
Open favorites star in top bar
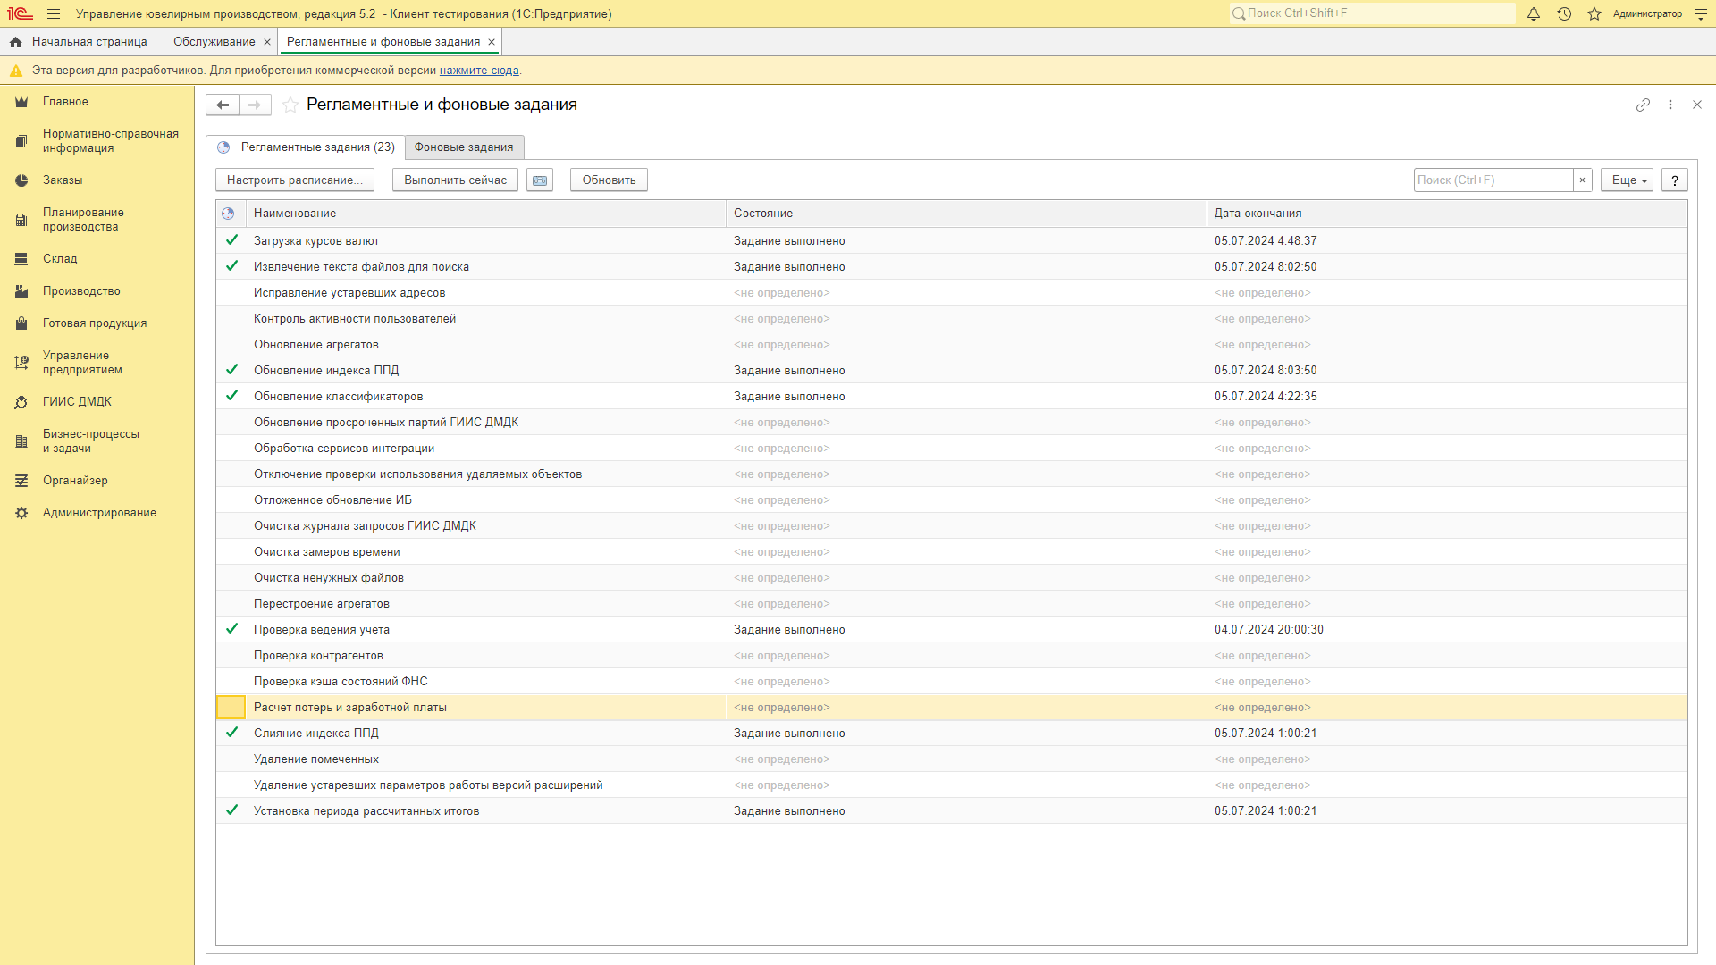coord(1594,13)
